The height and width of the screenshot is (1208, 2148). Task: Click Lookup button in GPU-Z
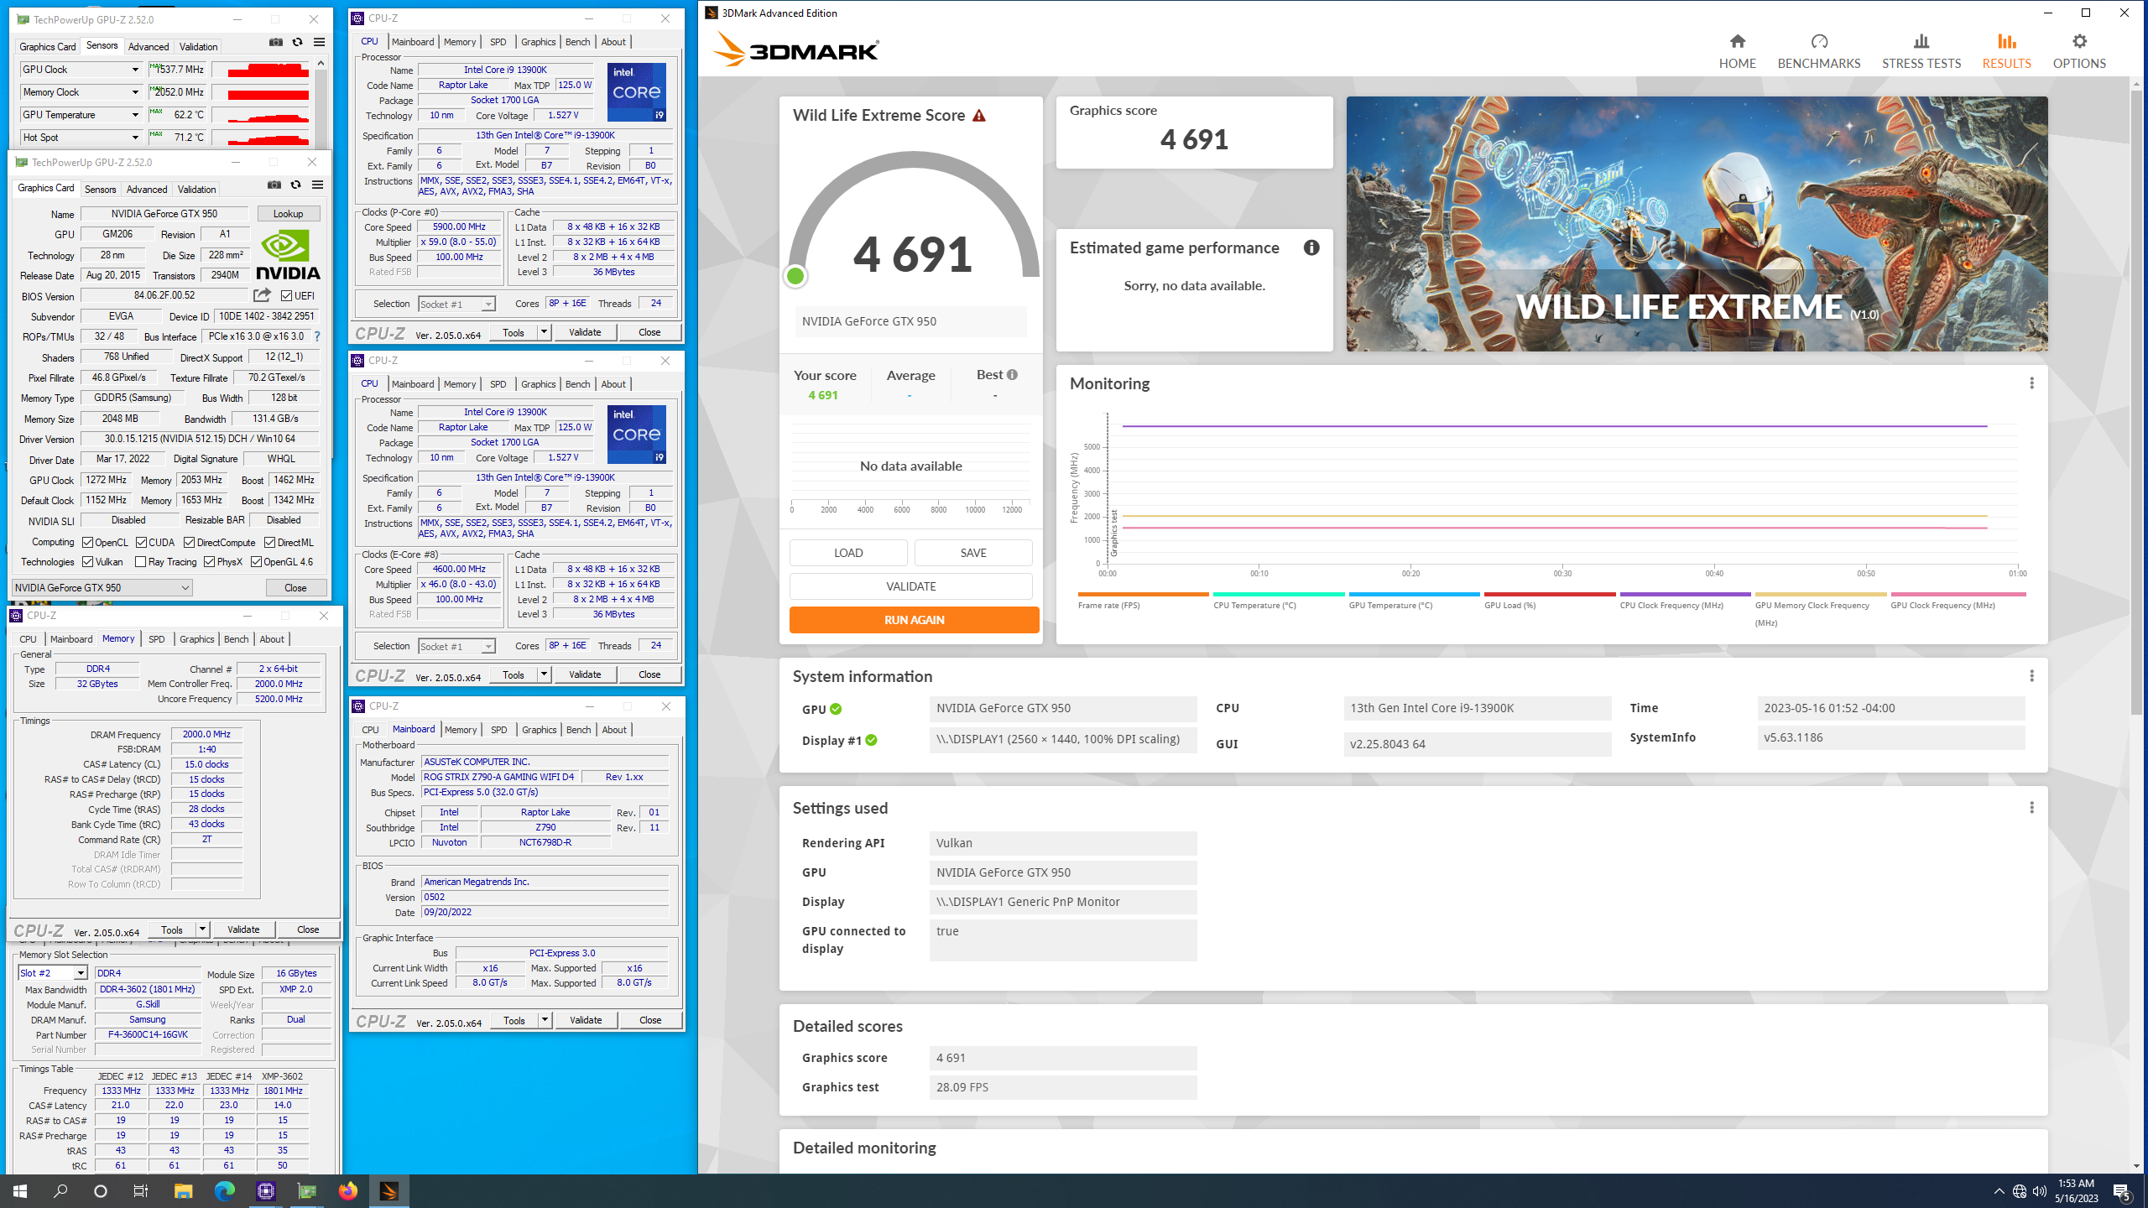coord(288,214)
